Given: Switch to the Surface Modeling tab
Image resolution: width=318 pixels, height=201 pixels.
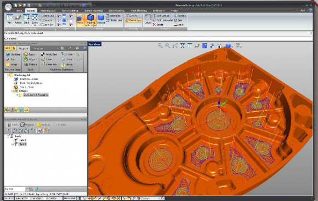Looking at the screenshot, I should click(93, 10).
